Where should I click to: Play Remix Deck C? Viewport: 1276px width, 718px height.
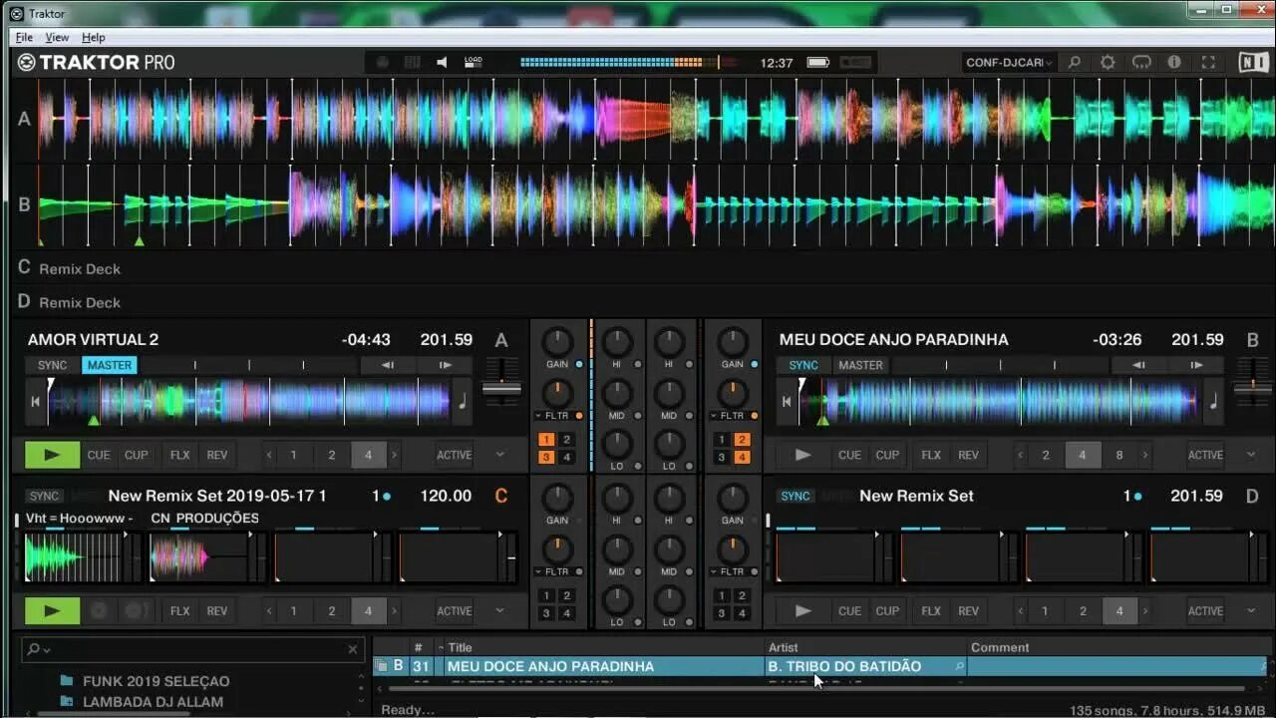pyautogui.click(x=52, y=610)
